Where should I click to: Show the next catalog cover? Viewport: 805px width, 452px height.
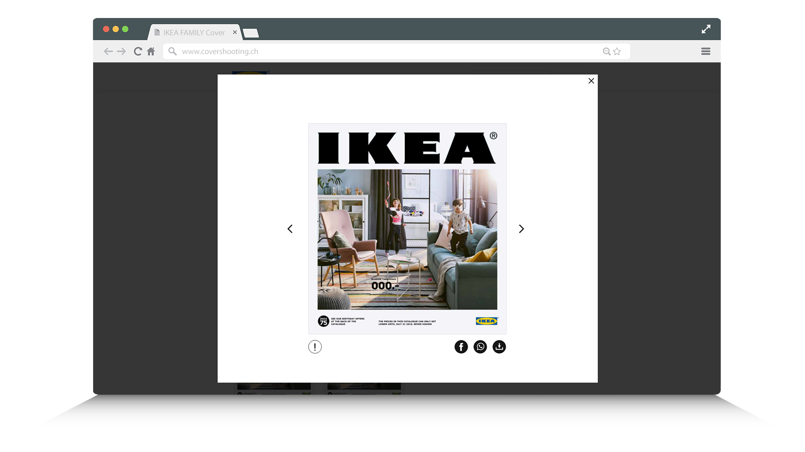pyautogui.click(x=521, y=229)
